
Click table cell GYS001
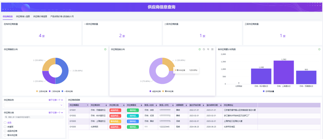73,110
